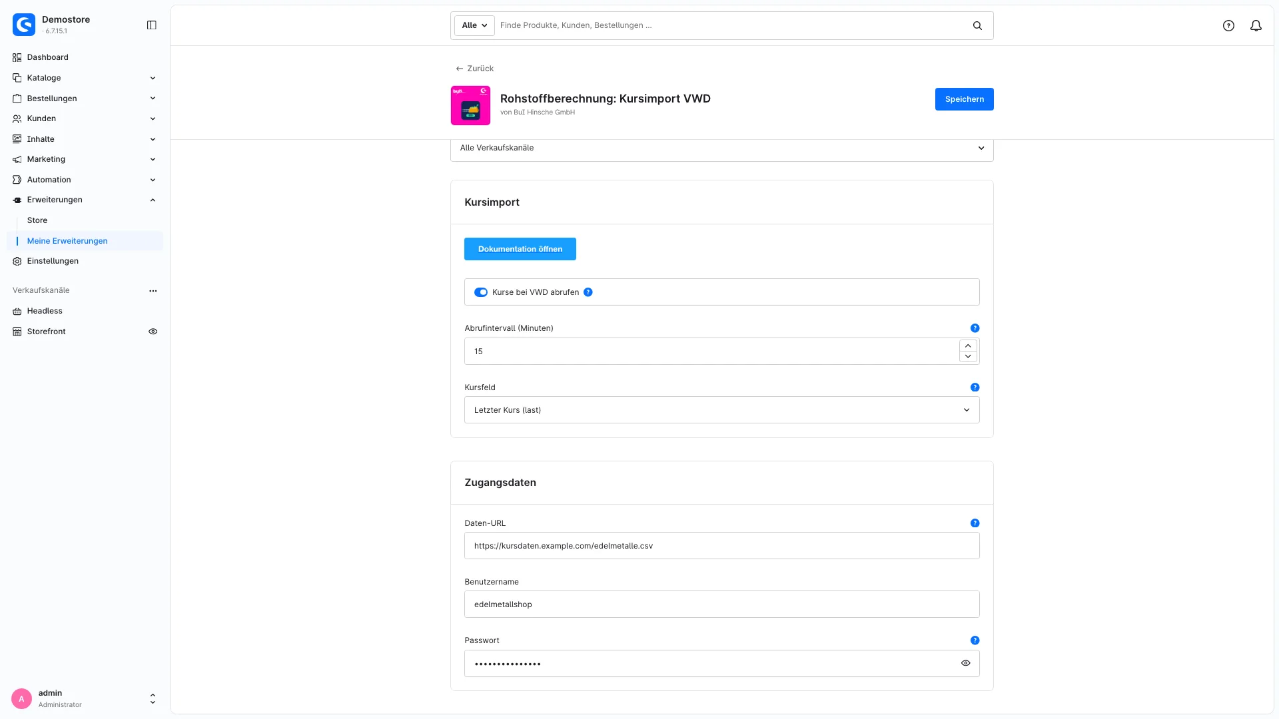Click the Einstellungen gear icon

tap(17, 261)
